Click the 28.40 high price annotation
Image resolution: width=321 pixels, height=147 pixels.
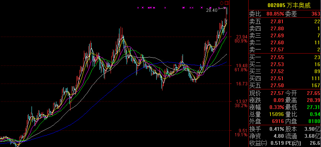(212, 10)
